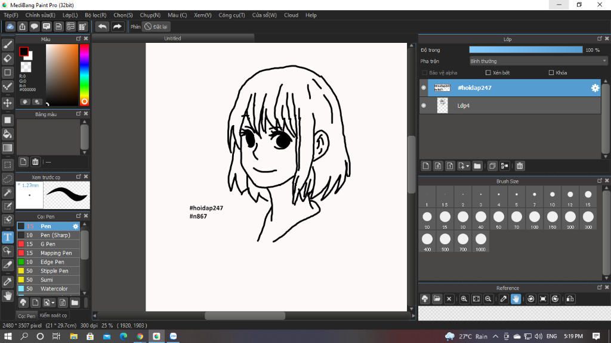Open the Công cụ(T) menu

pyautogui.click(x=232, y=15)
